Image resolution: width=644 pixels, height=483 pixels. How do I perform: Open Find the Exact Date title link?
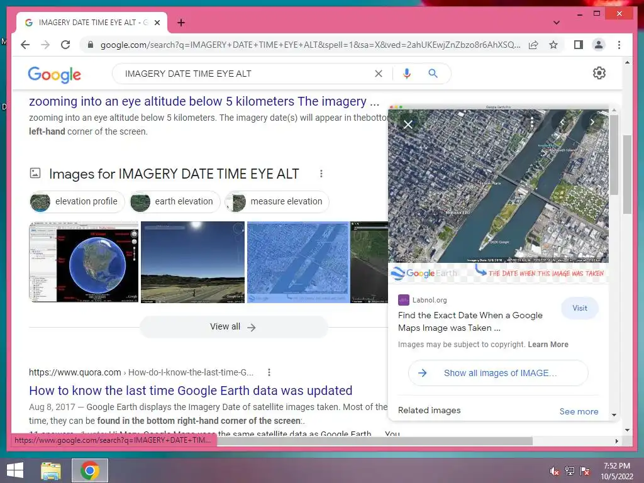(x=470, y=321)
